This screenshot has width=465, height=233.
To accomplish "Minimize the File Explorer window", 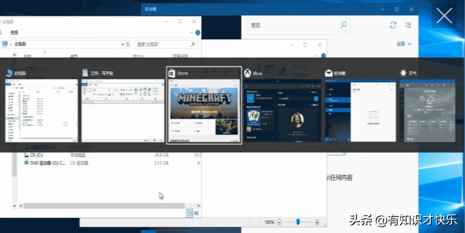I will 166,22.
